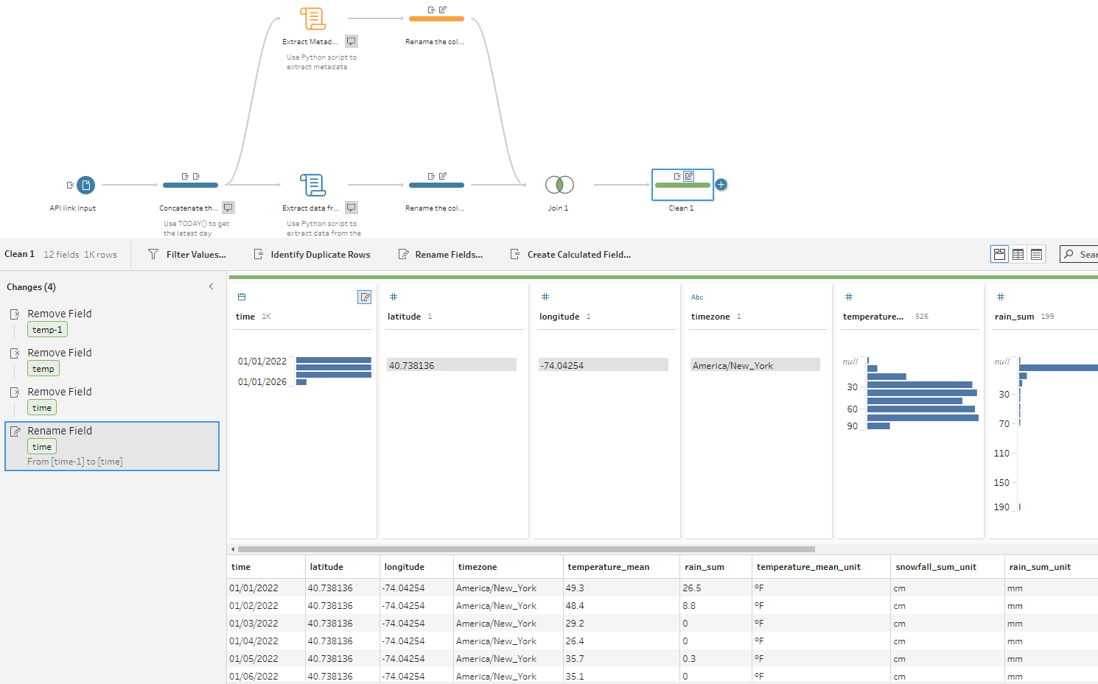Open Filter Values toolbar option

[187, 254]
